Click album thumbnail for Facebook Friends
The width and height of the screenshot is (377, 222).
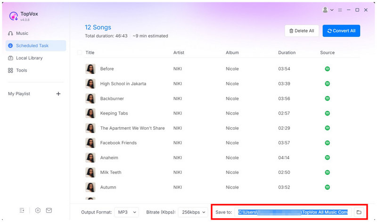[x=90, y=143]
